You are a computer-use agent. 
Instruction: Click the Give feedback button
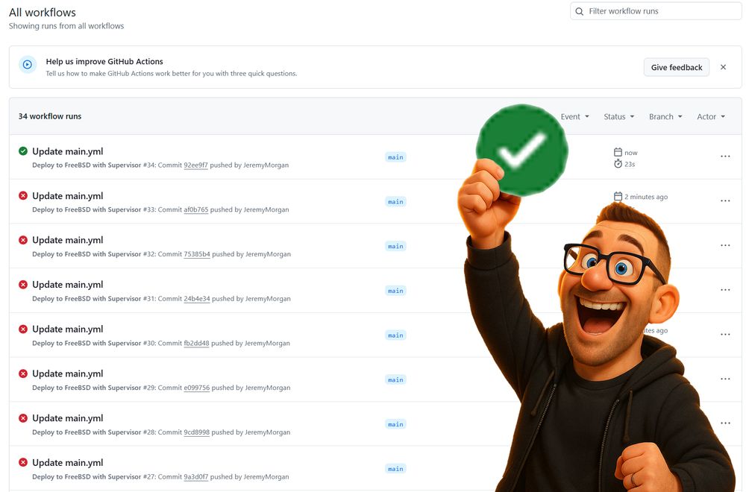677,68
